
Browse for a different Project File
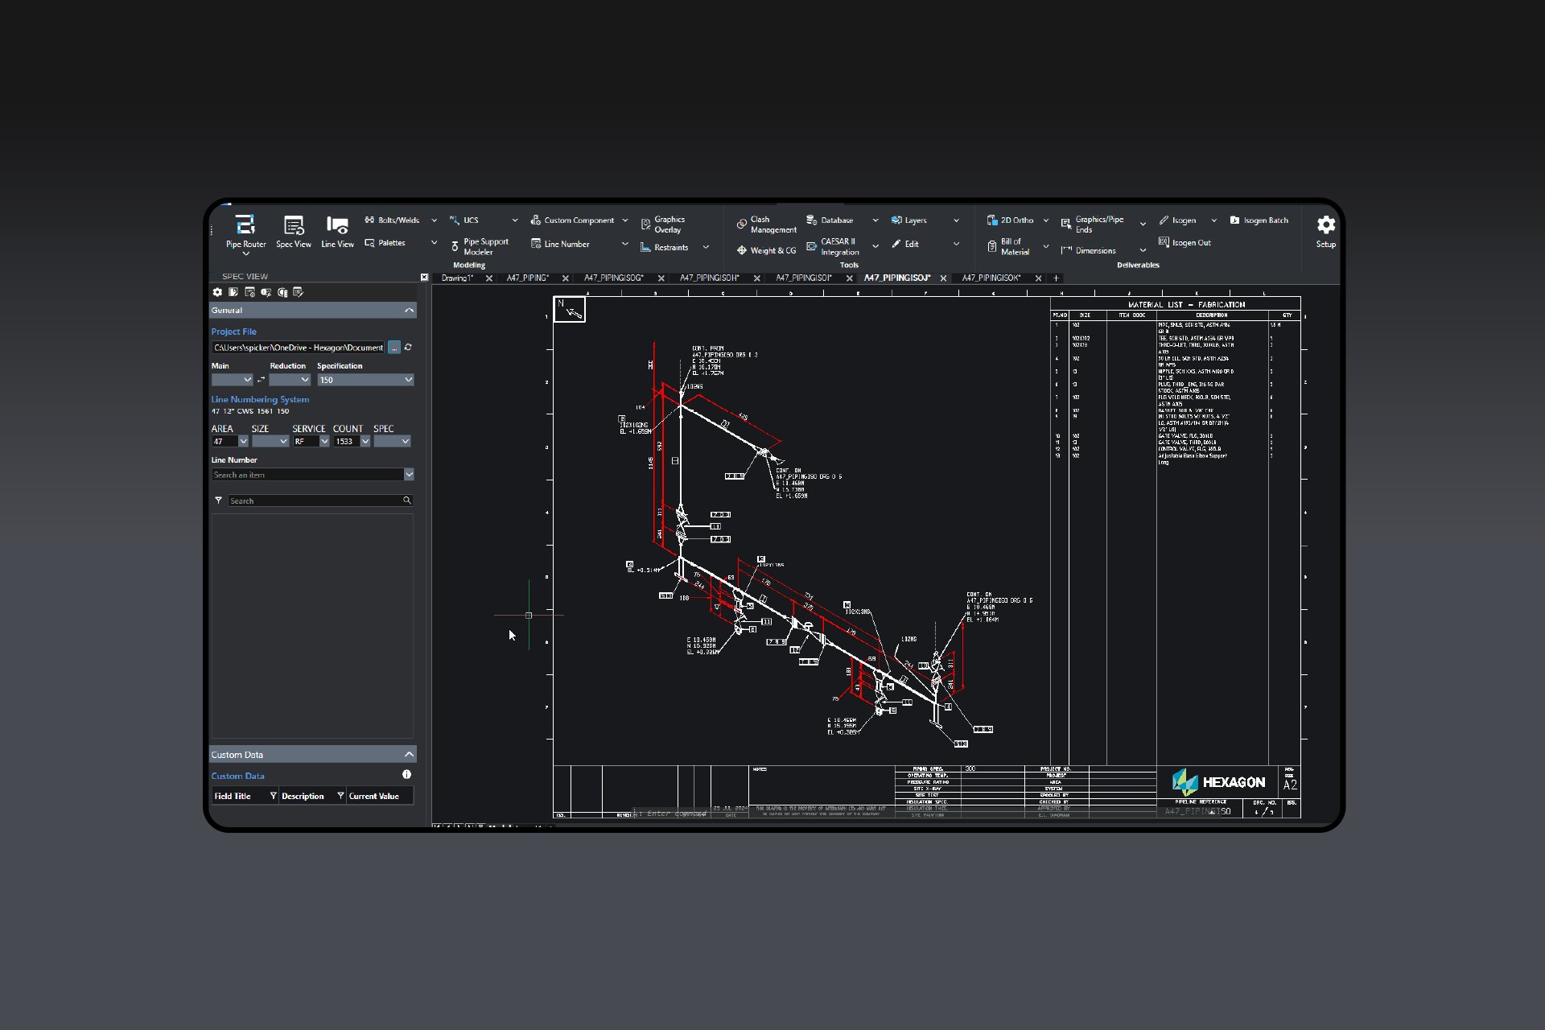[393, 347]
